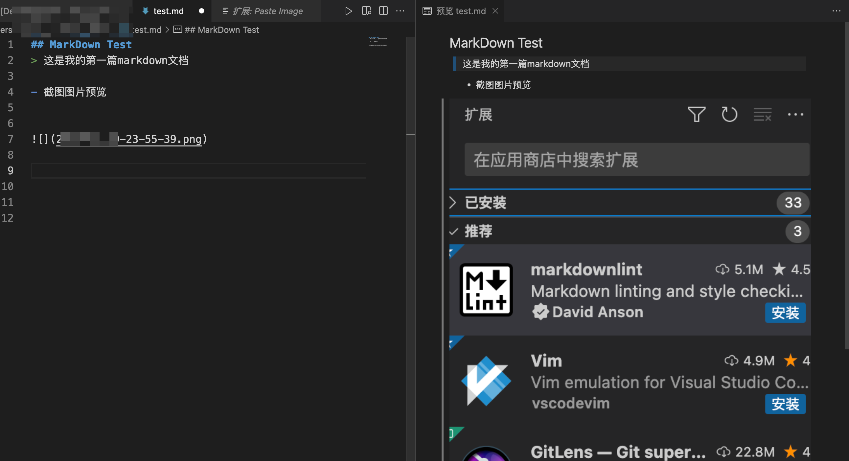Click the 33 installed count badge
This screenshot has width=849, height=461.
pos(792,203)
